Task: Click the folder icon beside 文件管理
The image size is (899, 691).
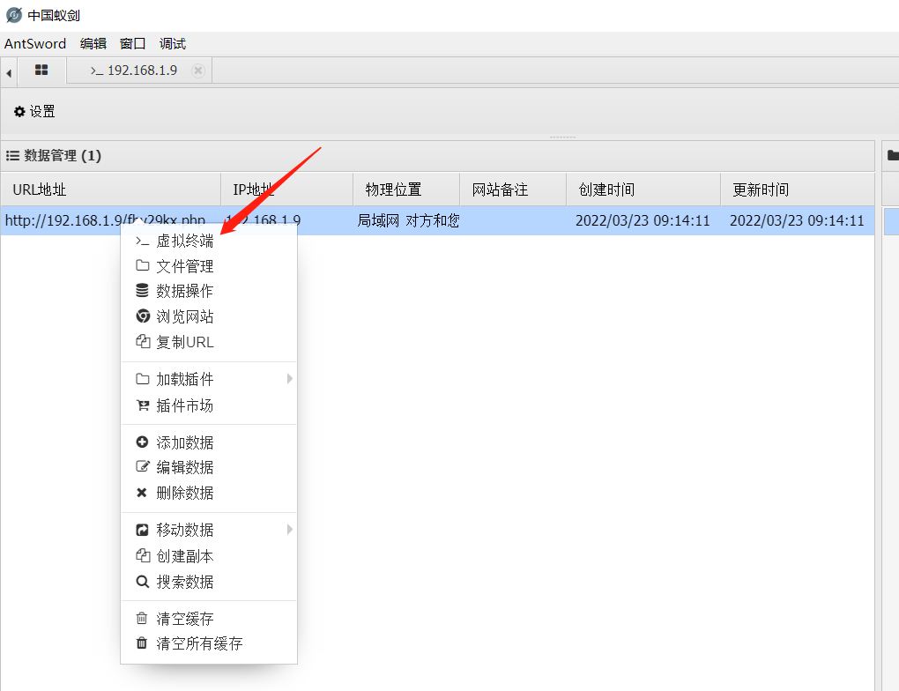Action: (x=142, y=265)
